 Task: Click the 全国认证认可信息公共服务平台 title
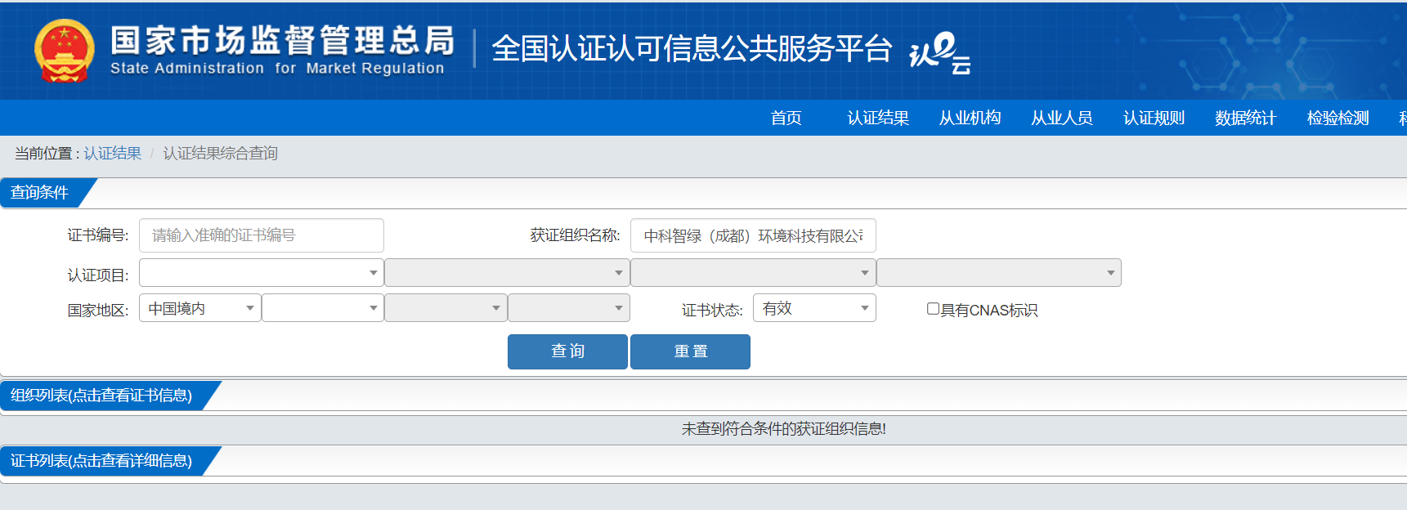pos(692,49)
